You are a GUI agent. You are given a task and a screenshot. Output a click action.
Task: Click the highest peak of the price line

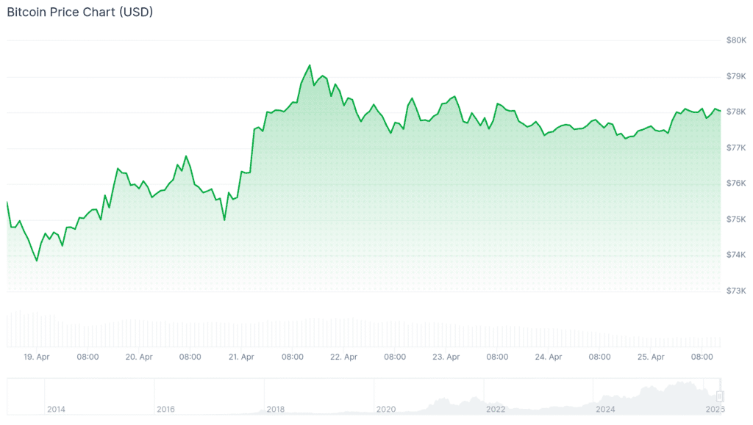click(310, 65)
